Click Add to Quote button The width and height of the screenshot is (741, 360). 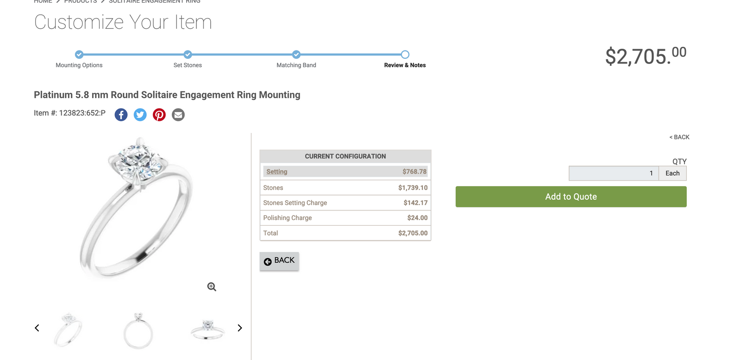(571, 196)
